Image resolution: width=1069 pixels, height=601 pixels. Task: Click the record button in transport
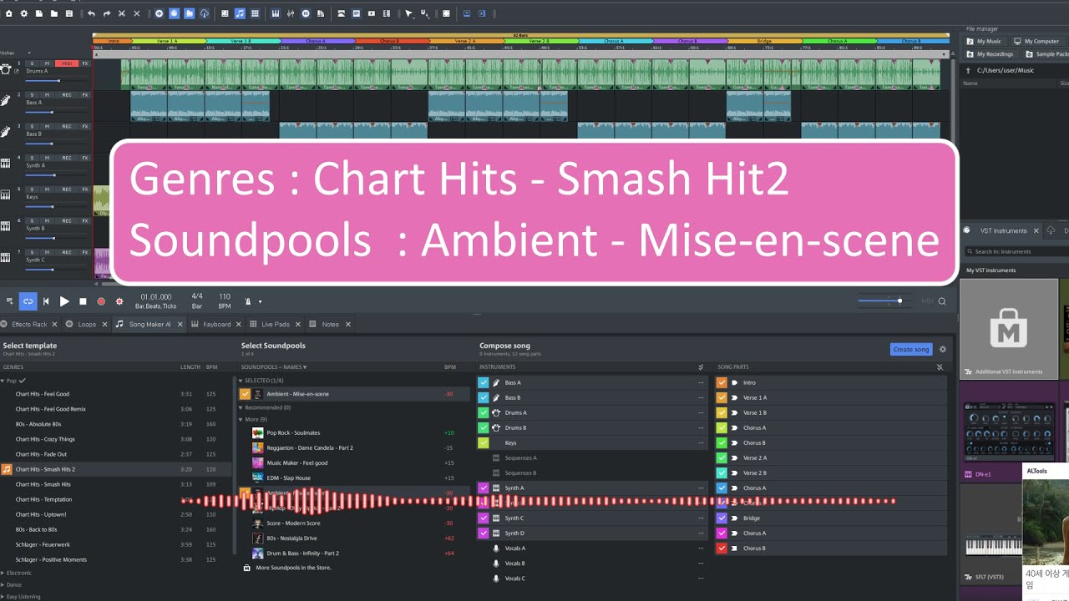pyautogui.click(x=101, y=301)
